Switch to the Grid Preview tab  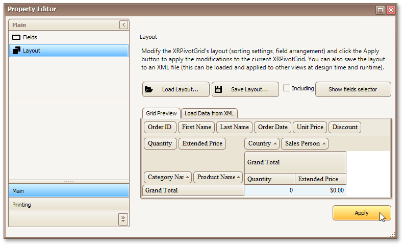coord(161,113)
